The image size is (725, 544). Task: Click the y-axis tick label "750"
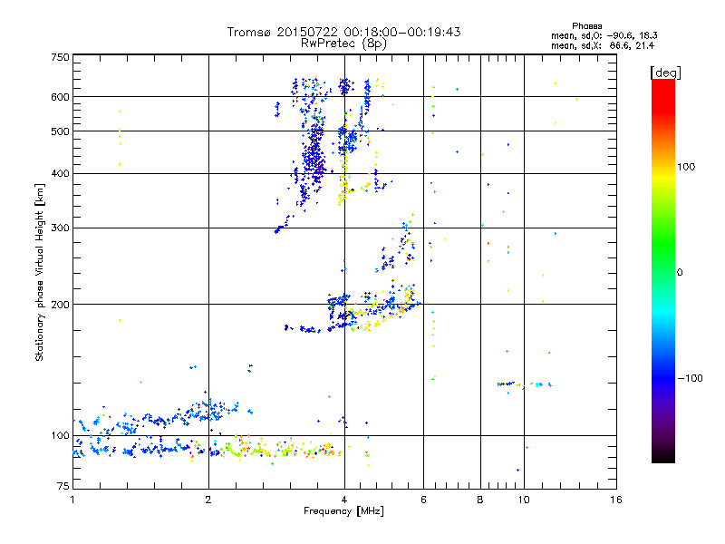point(60,57)
